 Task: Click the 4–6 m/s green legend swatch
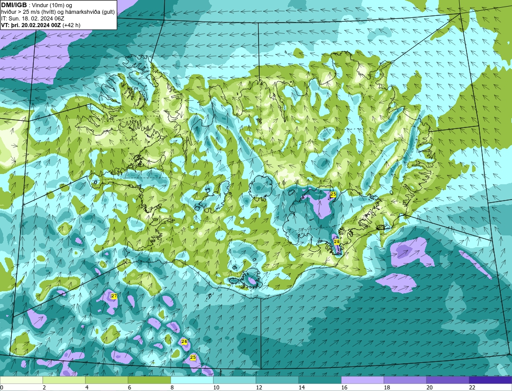[x=107, y=380]
